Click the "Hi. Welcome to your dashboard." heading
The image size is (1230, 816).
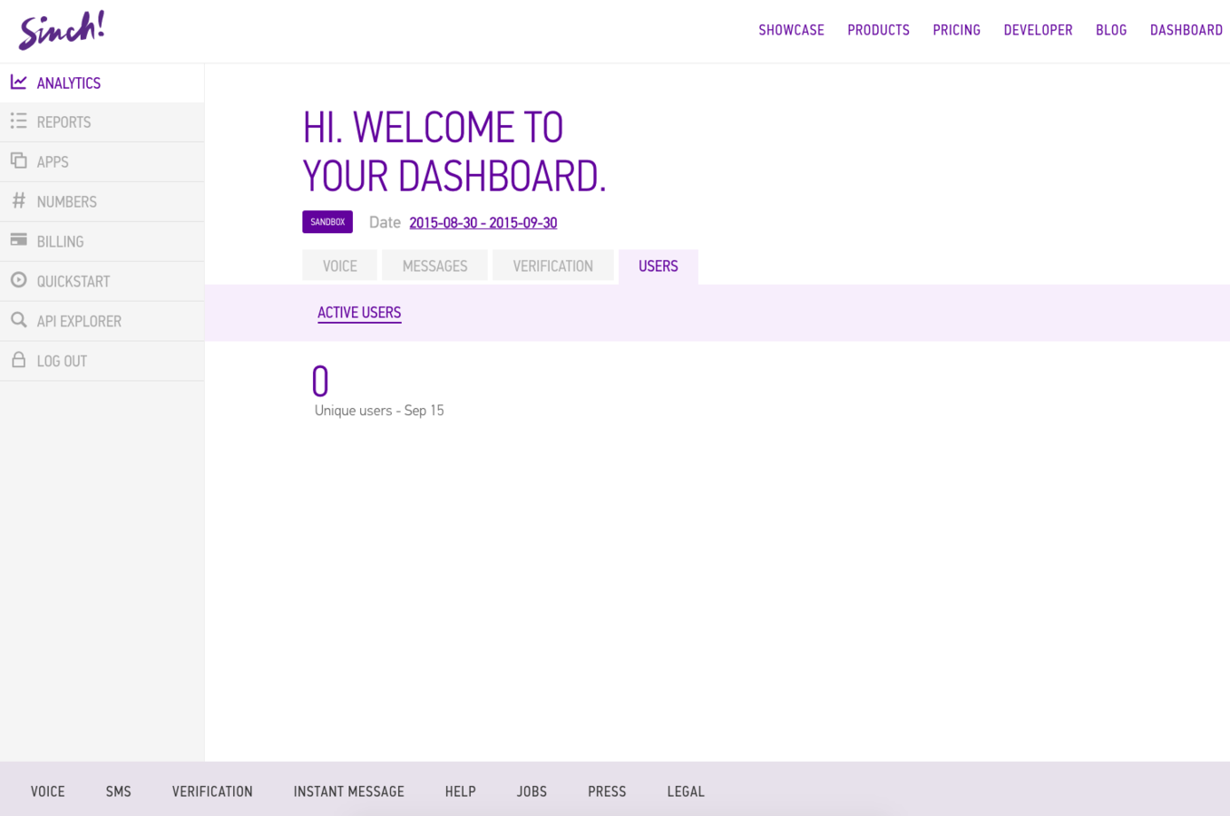tap(454, 151)
